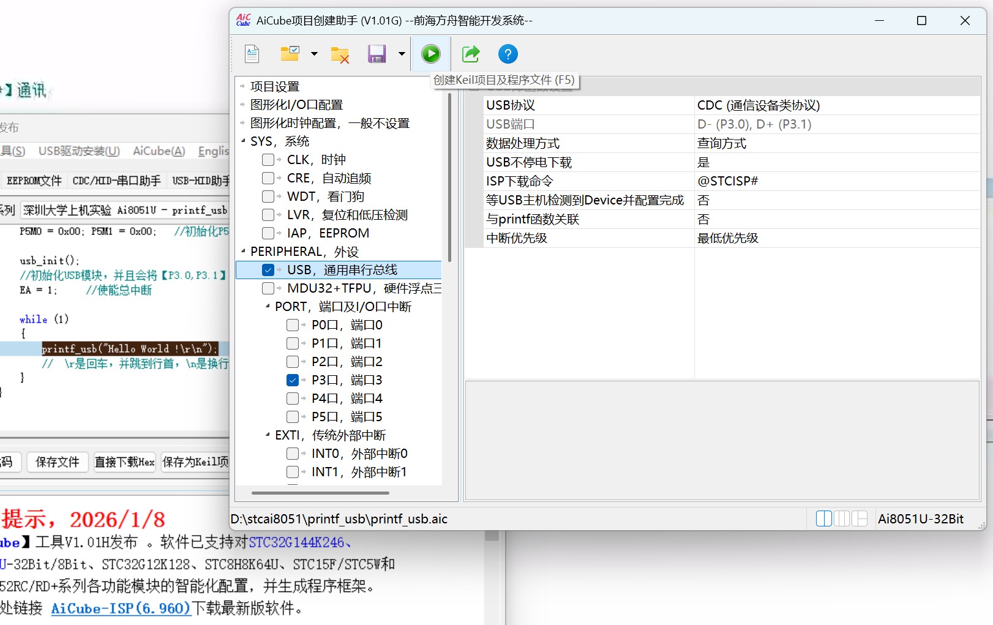The image size is (993, 625).
Task: Uncheck the USB peripheral checkbox
Action: click(x=269, y=269)
